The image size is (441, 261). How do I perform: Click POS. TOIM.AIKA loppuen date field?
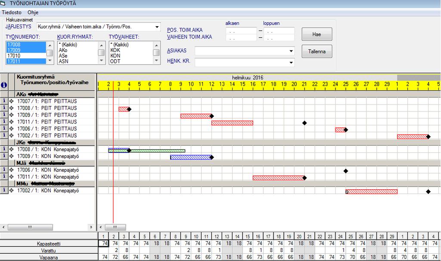click(279, 31)
